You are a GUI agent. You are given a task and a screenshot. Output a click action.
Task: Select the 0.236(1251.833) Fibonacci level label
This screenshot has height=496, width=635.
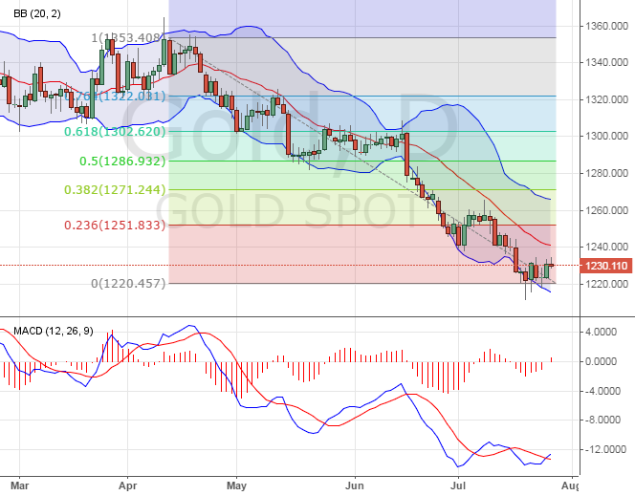(115, 225)
